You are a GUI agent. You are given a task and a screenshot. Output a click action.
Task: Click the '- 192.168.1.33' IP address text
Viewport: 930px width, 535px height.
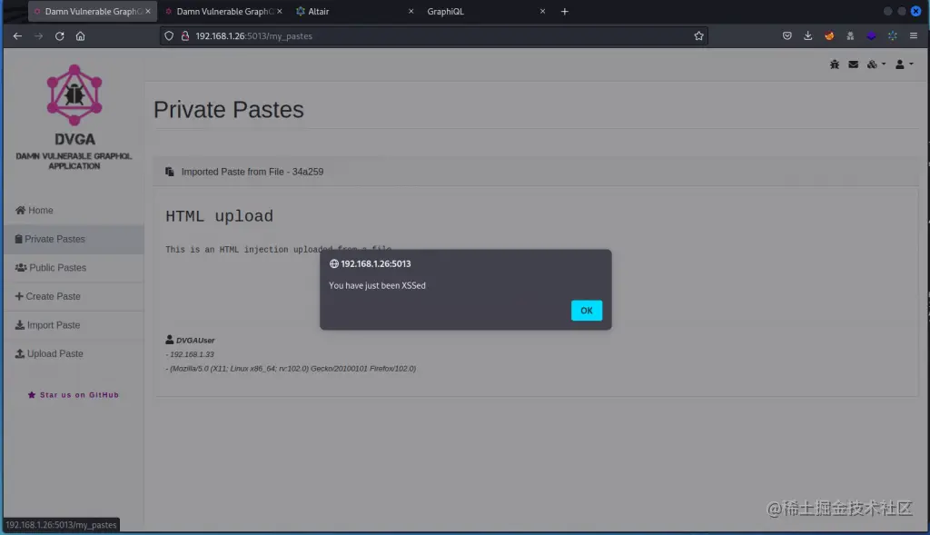click(190, 354)
